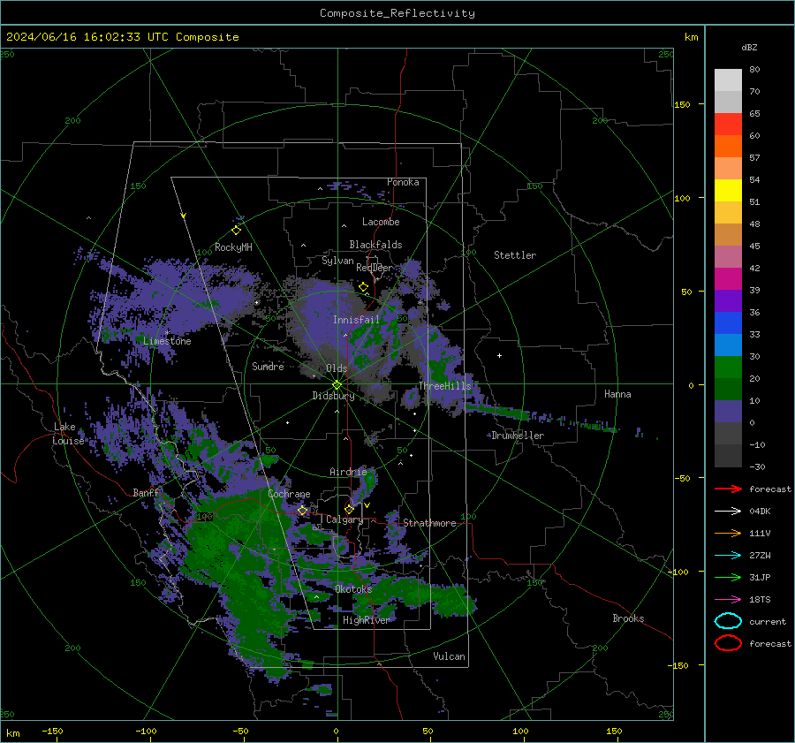Click the yellow diamond marker above Calgary

click(x=349, y=509)
